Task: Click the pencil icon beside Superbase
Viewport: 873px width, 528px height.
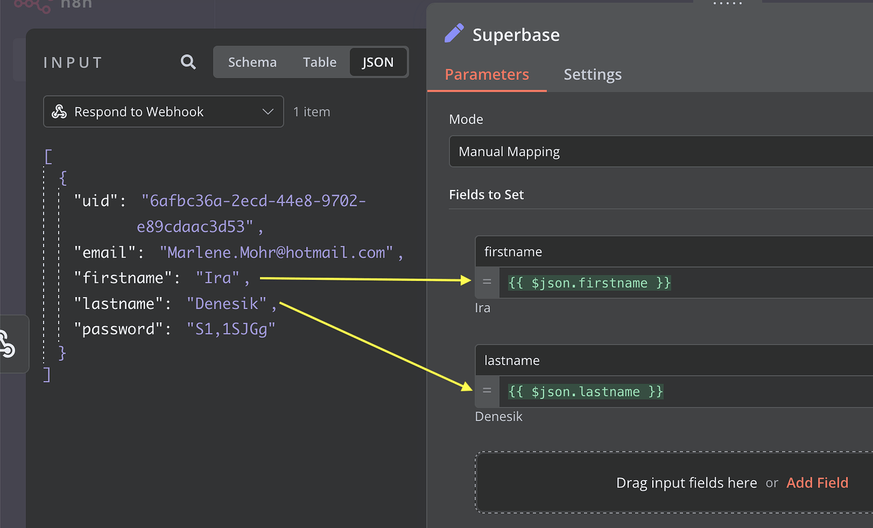Action: [453, 33]
